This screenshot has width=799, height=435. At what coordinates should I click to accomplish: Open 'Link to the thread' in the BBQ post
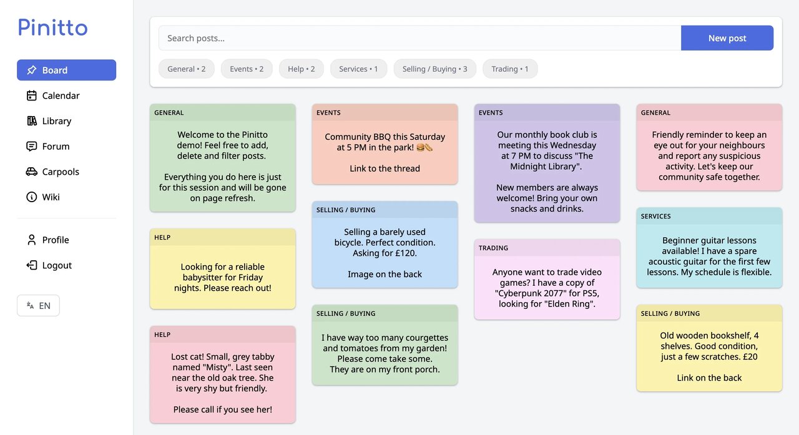point(385,168)
